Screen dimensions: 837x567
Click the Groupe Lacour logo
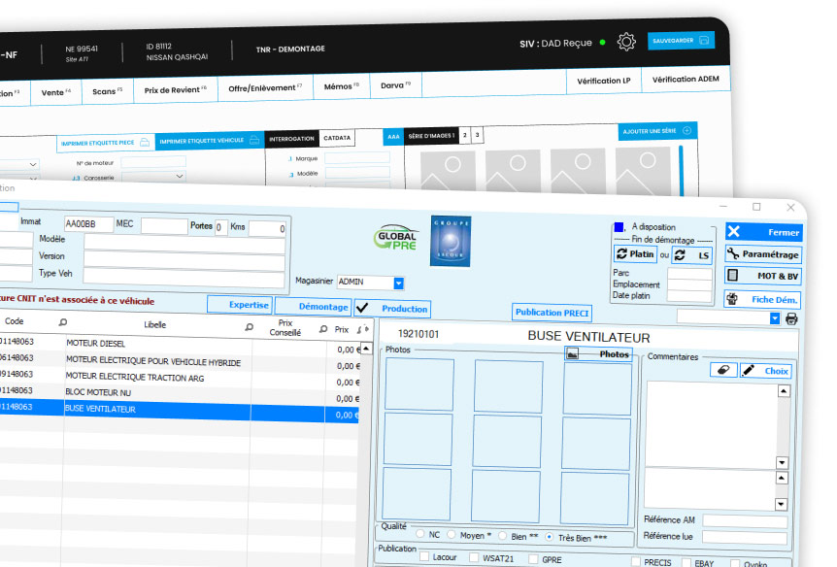tap(451, 241)
